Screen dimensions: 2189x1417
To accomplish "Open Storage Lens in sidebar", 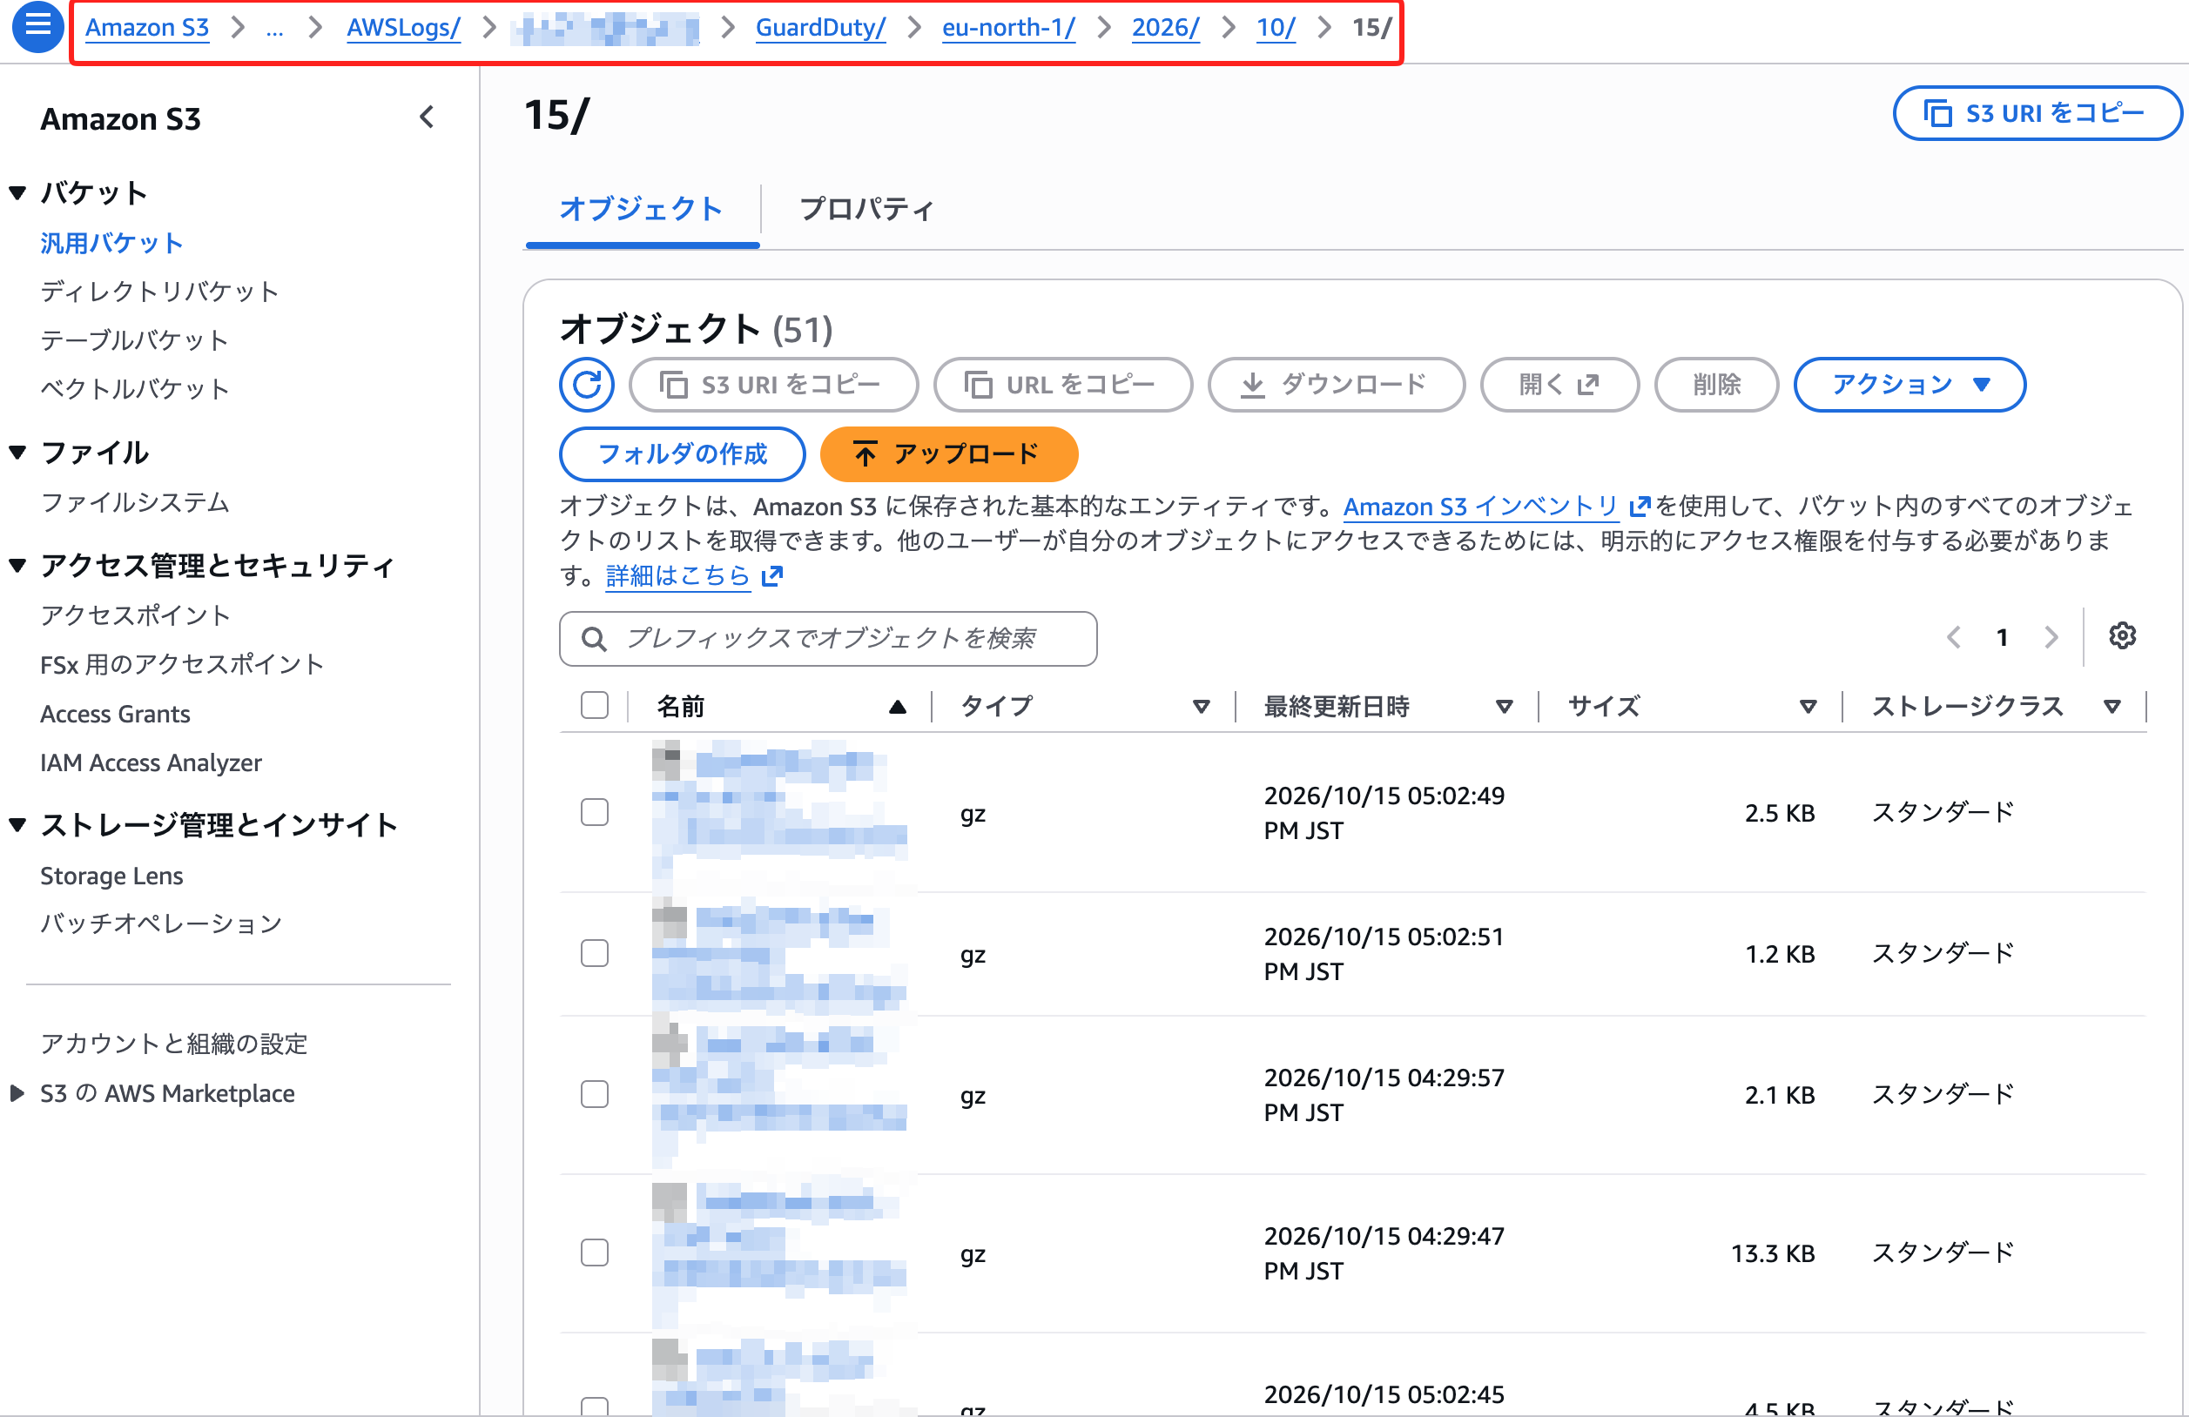I will click(111, 876).
